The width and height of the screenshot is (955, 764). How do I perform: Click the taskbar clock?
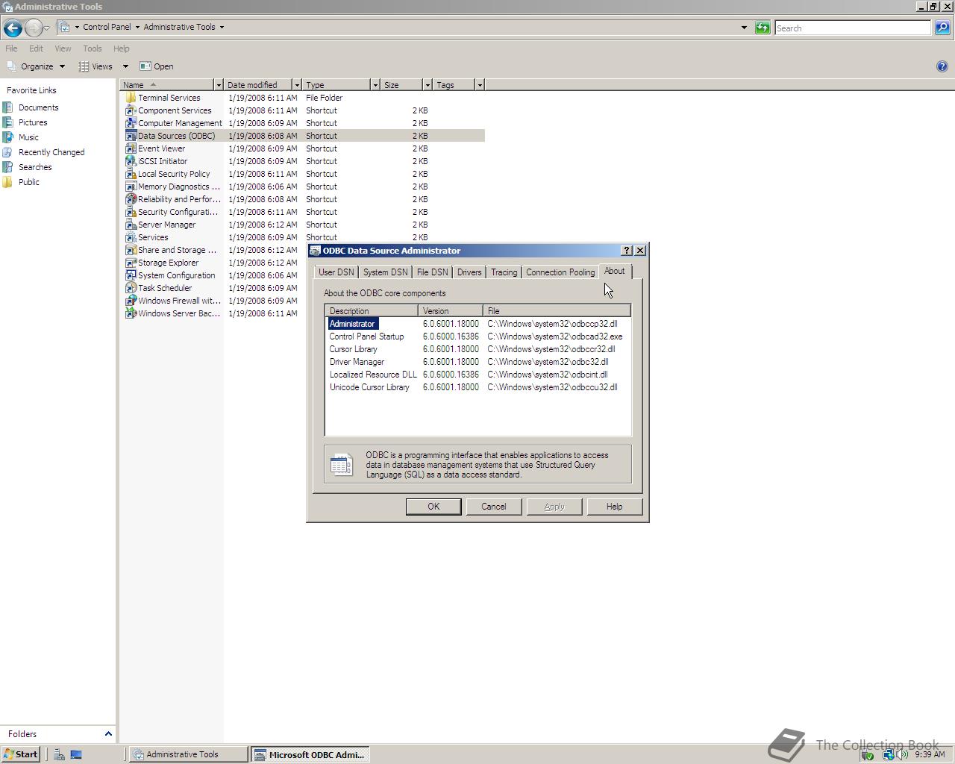930,754
